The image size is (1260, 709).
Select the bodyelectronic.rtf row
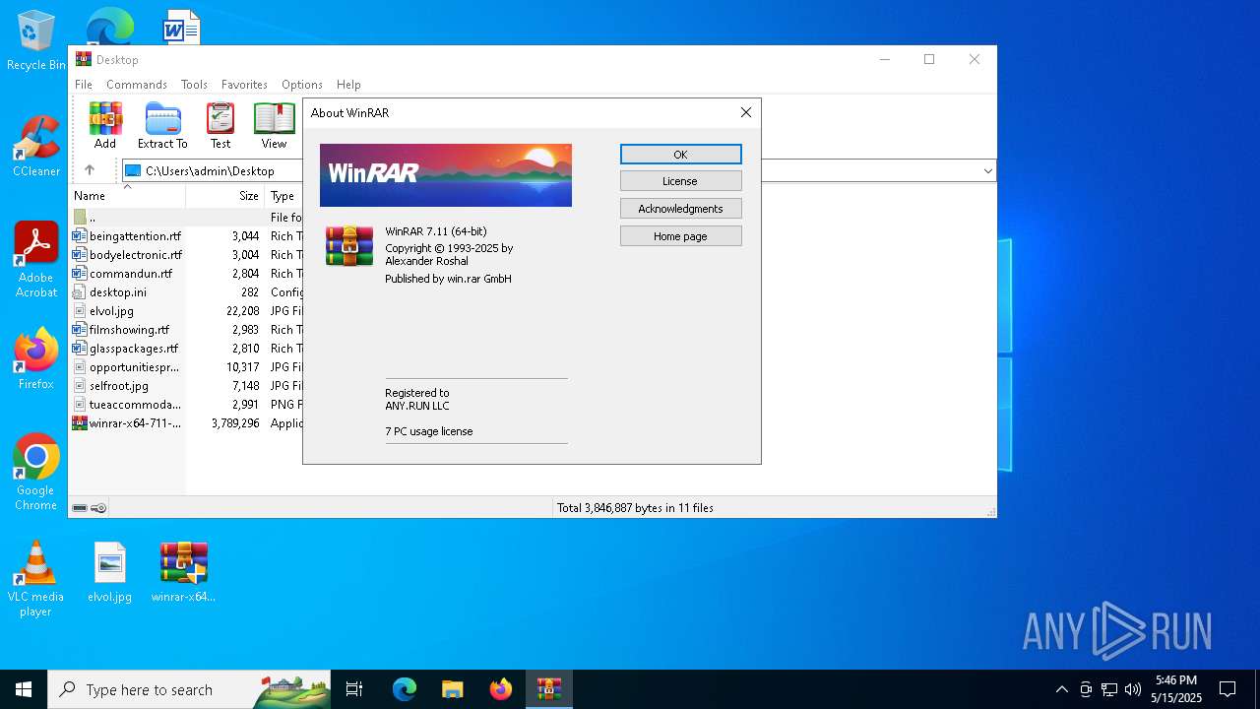128,255
